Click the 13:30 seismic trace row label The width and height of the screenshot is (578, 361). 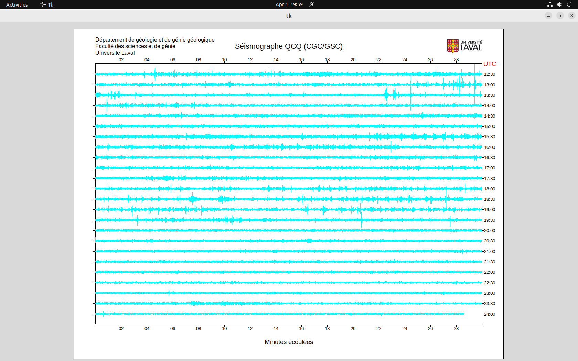pyautogui.click(x=490, y=95)
